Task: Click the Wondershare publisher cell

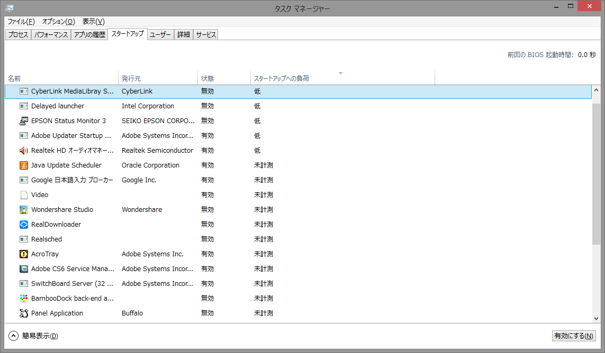Action: (x=142, y=210)
